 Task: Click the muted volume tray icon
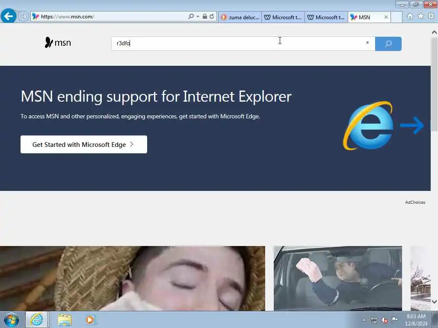[385, 320]
